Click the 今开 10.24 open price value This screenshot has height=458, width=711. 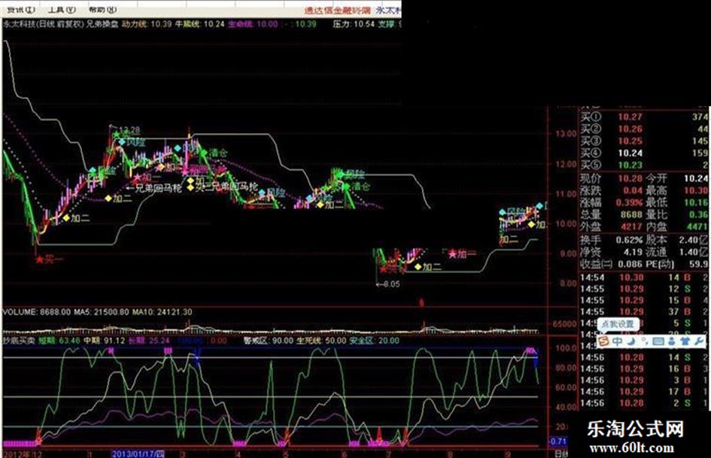click(x=696, y=179)
